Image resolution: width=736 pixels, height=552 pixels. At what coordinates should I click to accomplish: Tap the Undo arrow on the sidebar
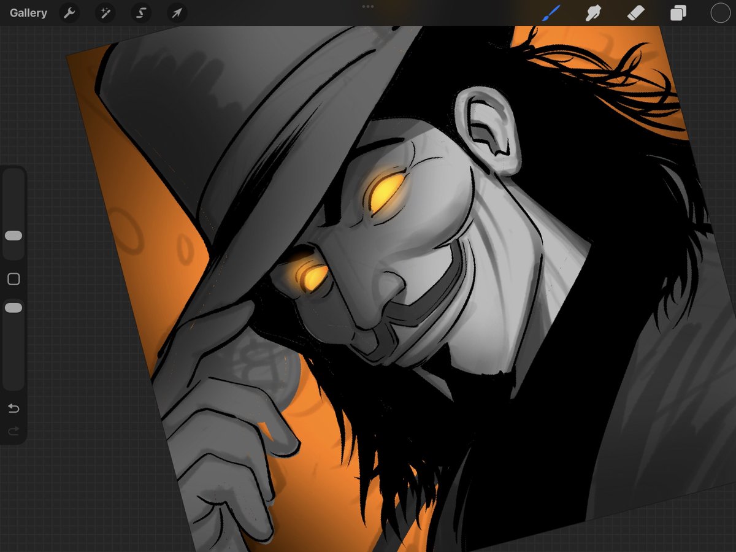pos(13,408)
